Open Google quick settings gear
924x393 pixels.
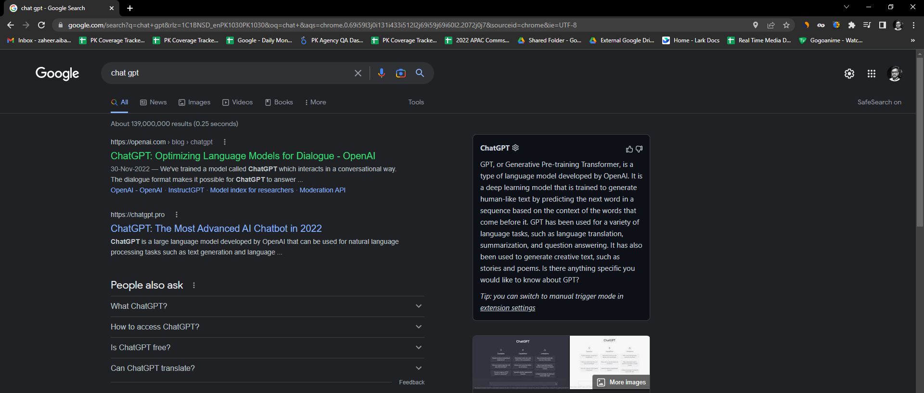coord(849,74)
